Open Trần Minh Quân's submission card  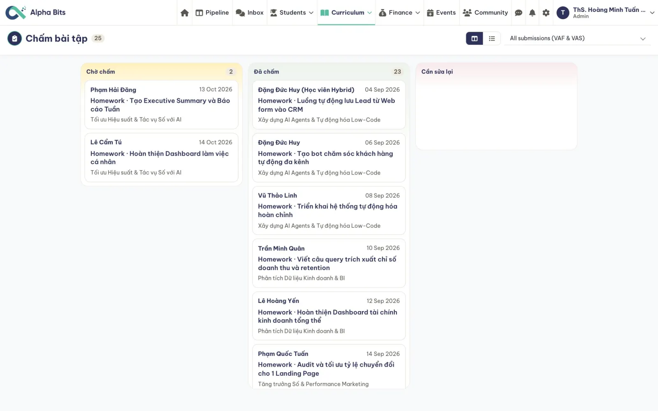pyautogui.click(x=329, y=263)
